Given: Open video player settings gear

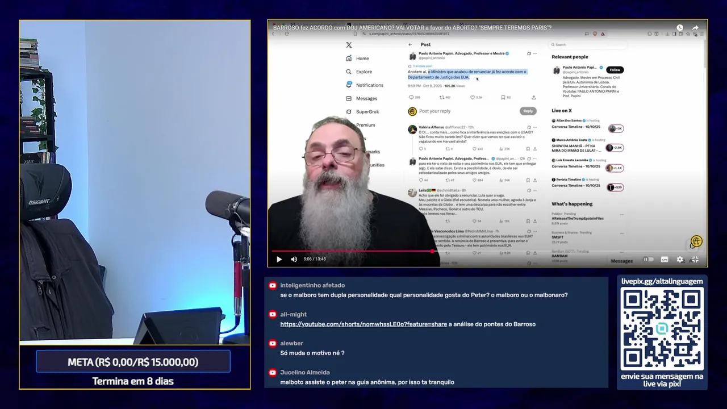Looking at the screenshot, I should pyautogui.click(x=680, y=260).
